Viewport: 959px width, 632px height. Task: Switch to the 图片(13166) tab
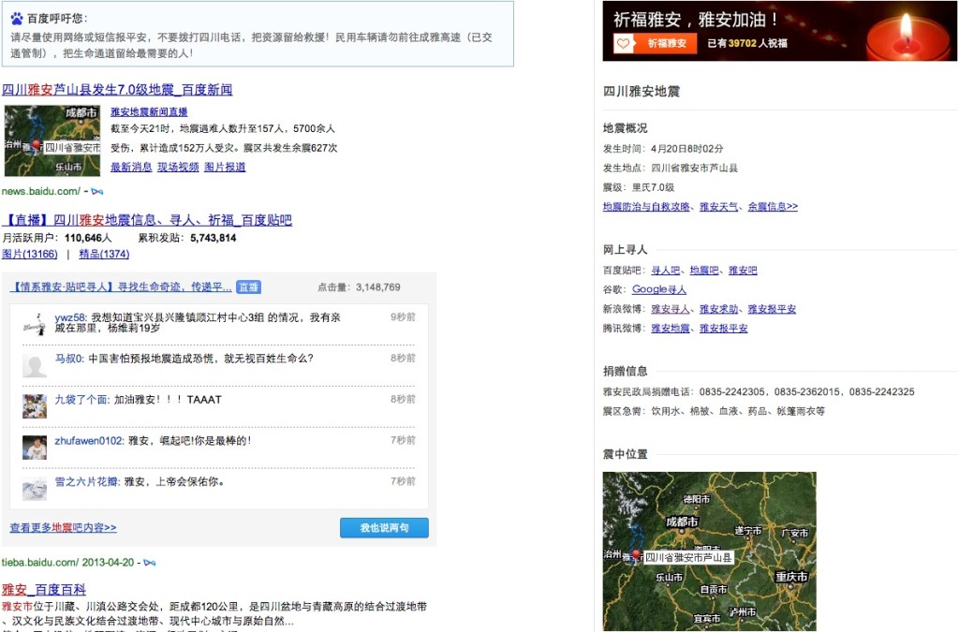pos(29,255)
